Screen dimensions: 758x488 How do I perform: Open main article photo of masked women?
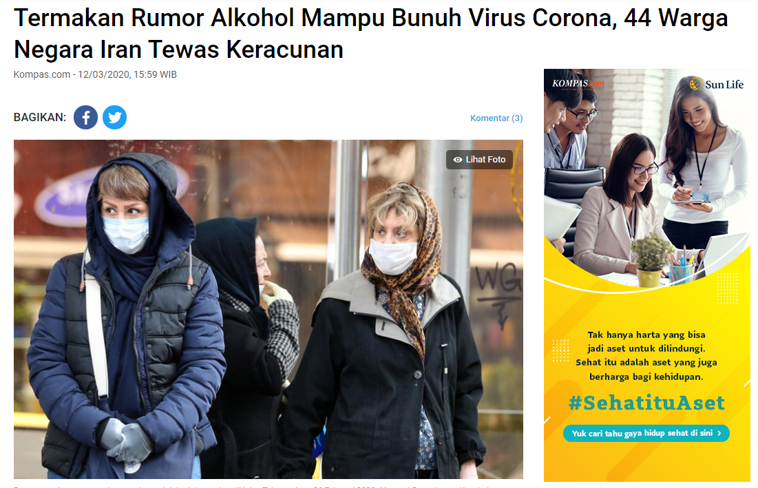pos(269,309)
